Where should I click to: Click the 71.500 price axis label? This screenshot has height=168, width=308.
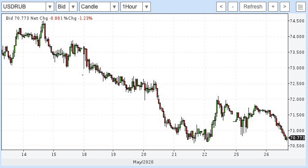297,115
